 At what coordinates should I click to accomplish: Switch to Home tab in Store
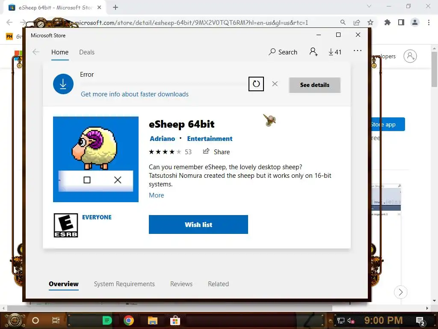coord(60,52)
